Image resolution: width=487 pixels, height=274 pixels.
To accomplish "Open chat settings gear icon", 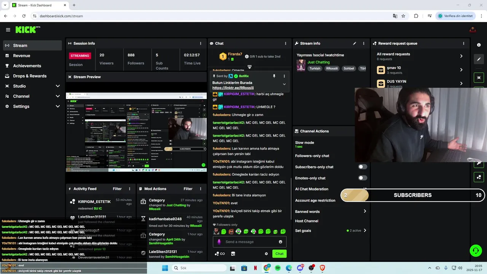I will (x=266, y=254).
